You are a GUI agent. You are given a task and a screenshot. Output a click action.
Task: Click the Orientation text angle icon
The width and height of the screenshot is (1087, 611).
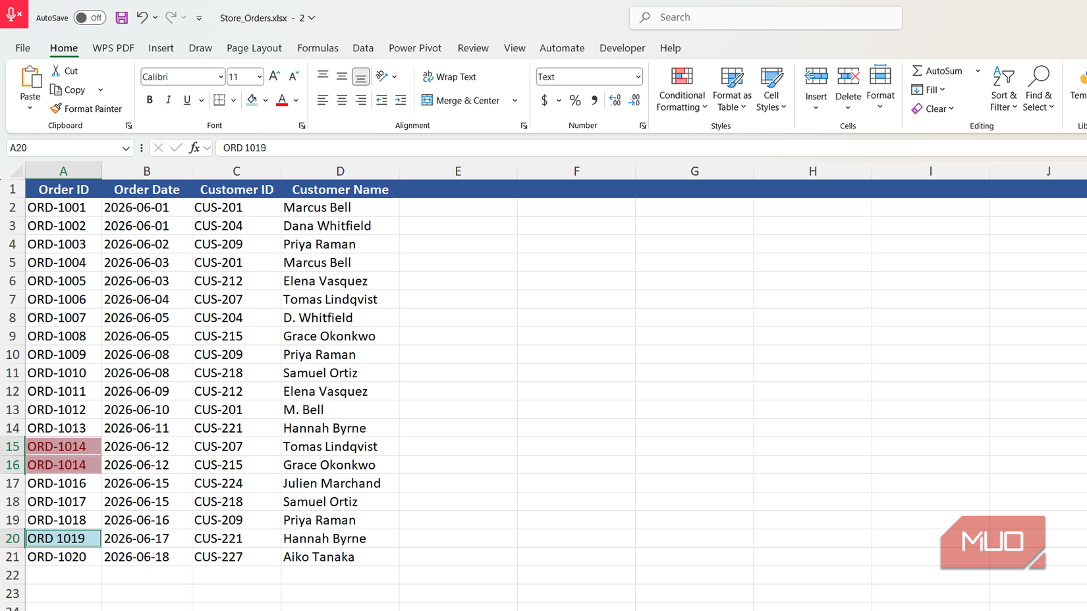382,76
